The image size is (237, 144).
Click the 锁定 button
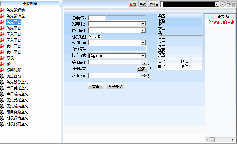[x=133, y=4]
